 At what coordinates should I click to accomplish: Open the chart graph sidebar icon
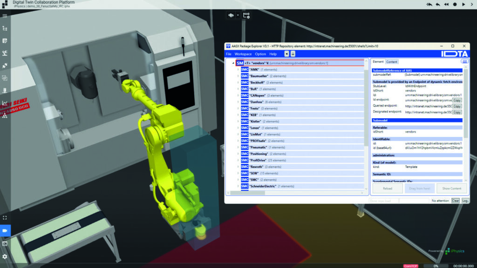click(x=5, y=103)
